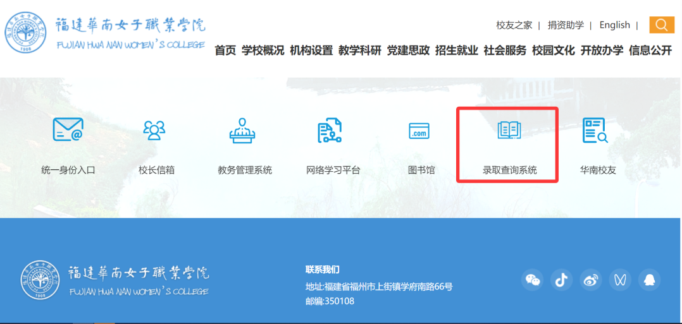This screenshot has width=682, height=324.
Task: Go to 首页 in navigation menu
Action: click(225, 51)
